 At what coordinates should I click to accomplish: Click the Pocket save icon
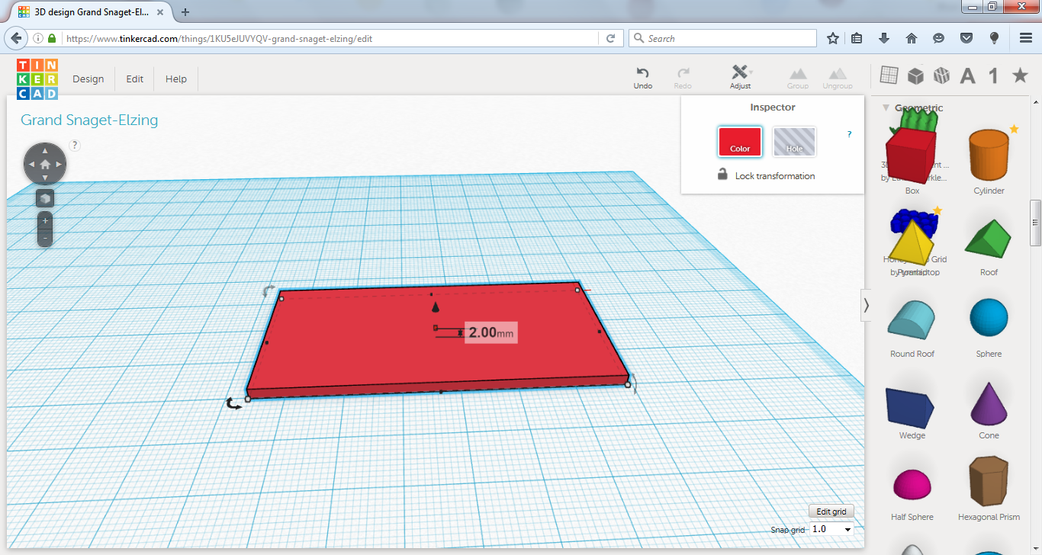pos(966,38)
